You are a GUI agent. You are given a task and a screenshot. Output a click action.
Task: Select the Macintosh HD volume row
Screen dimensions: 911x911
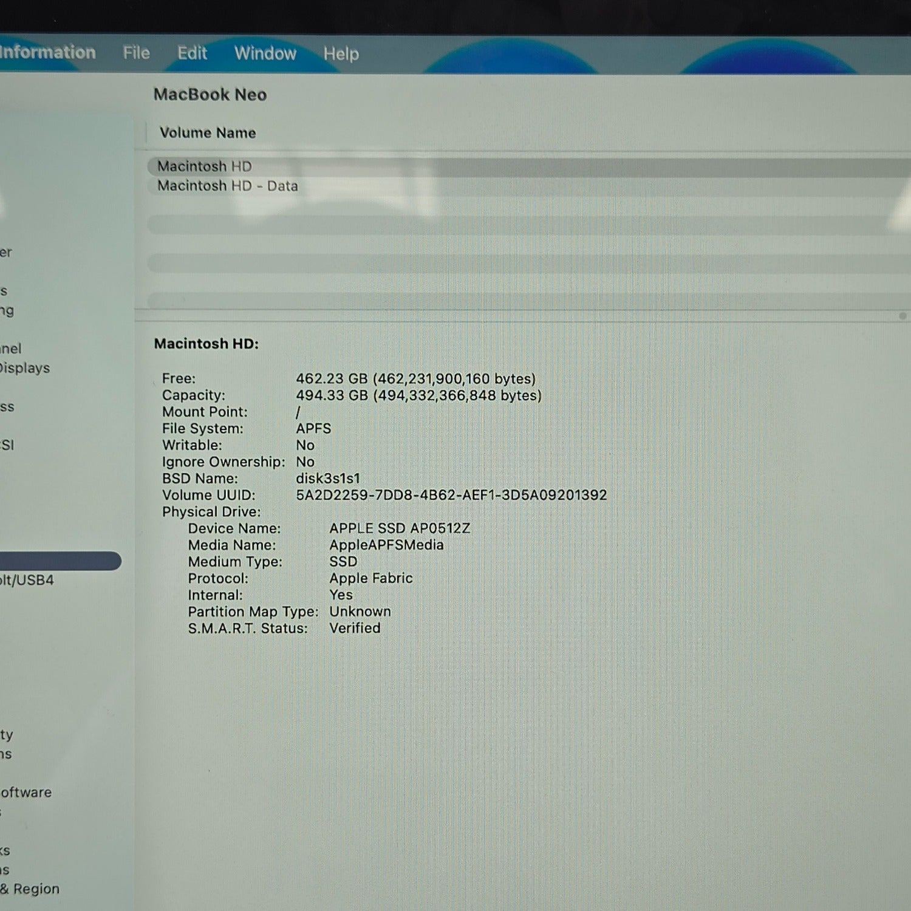pos(528,166)
